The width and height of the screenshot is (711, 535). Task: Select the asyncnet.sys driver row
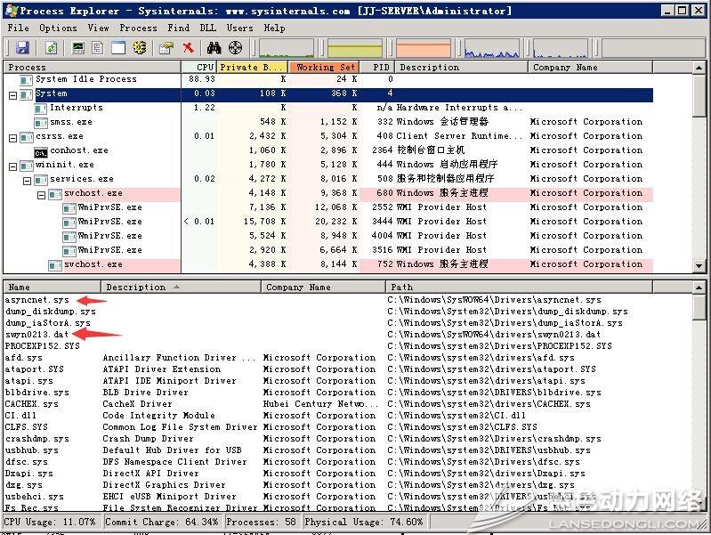coord(36,300)
